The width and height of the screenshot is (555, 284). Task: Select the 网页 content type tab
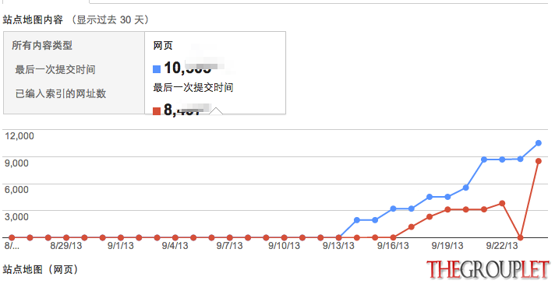[215, 72]
